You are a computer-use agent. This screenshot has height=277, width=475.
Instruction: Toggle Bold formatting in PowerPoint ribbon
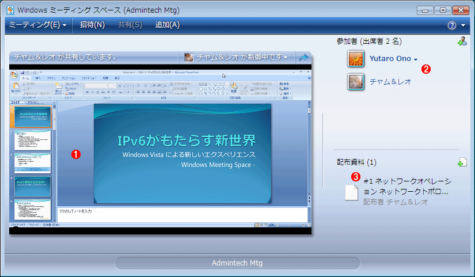88,92
